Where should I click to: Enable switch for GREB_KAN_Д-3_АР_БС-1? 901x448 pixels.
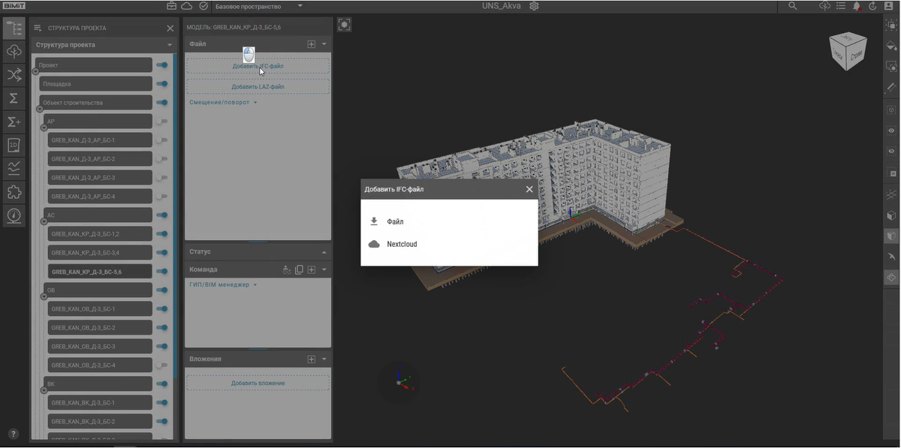161,140
